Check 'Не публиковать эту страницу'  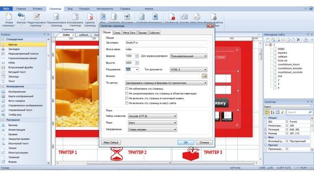click(x=127, y=88)
